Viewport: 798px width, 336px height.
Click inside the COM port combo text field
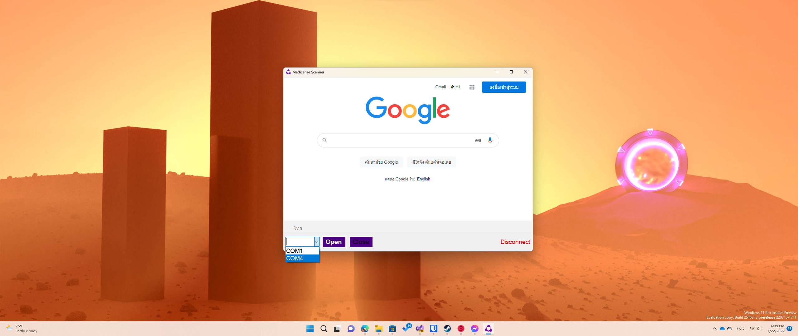click(x=300, y=242)
